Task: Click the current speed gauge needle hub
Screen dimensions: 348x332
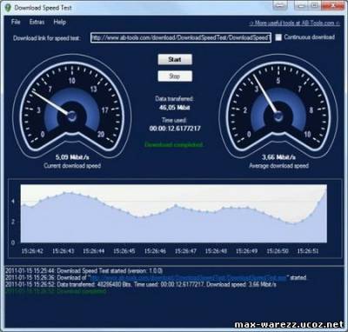Action: (x=72, y=116)
